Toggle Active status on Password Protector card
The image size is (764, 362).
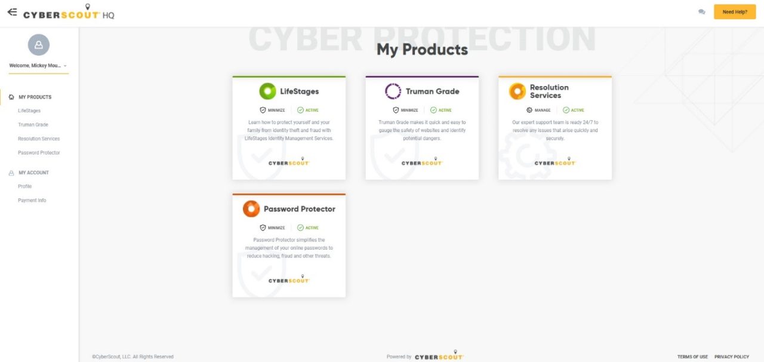(x=309, y=228)
